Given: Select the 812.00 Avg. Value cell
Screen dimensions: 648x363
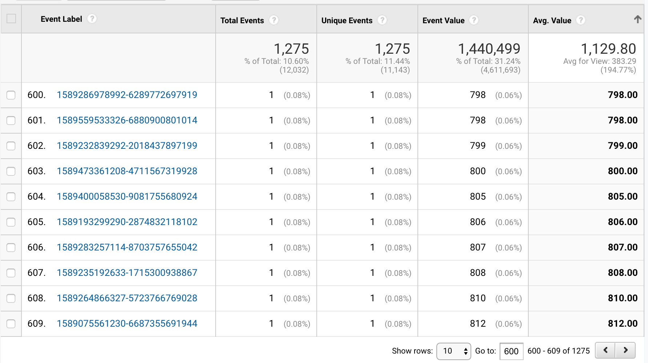Looking at the screenshot, I should (623, 323).
